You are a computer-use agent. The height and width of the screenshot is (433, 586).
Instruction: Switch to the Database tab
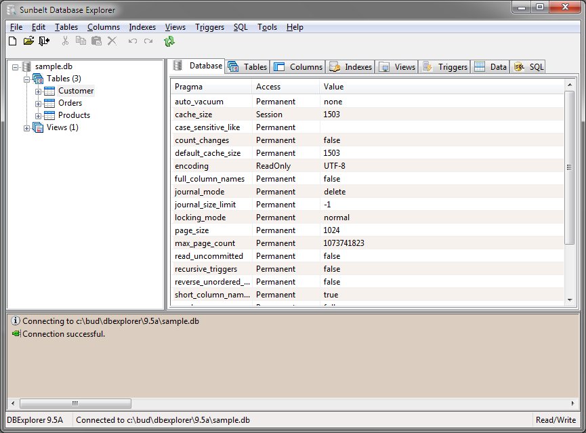click(198, 66)
